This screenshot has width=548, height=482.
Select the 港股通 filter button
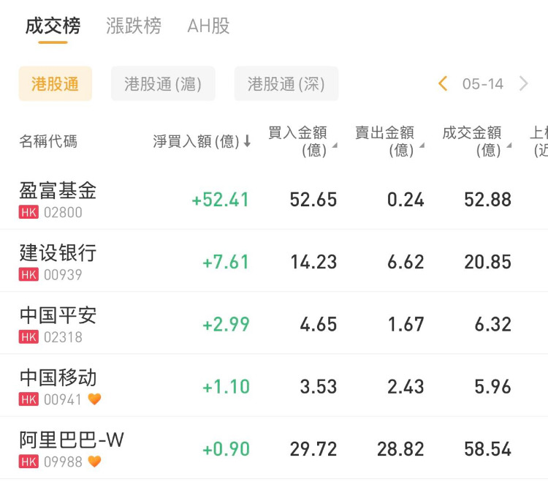coord(56,84)
